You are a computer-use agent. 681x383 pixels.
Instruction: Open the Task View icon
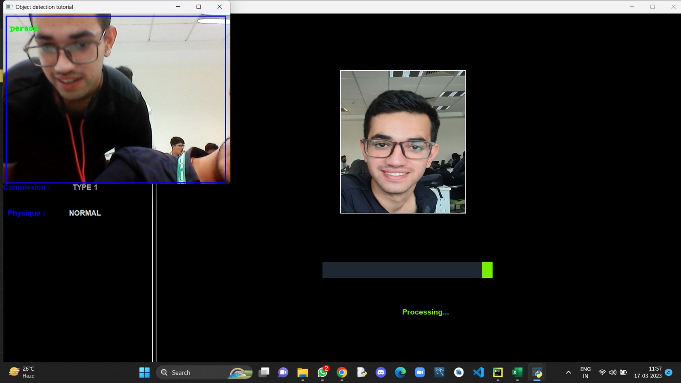point(264,372)
